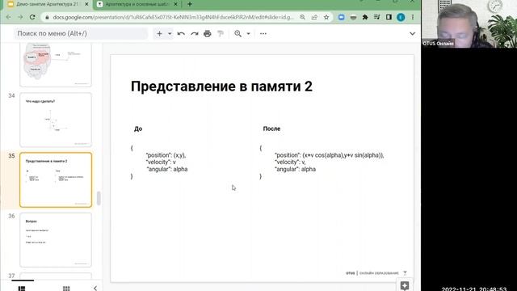Open the media control playlist icon
The height and width of the screenshot is (291, 517).
coord(377,17)
